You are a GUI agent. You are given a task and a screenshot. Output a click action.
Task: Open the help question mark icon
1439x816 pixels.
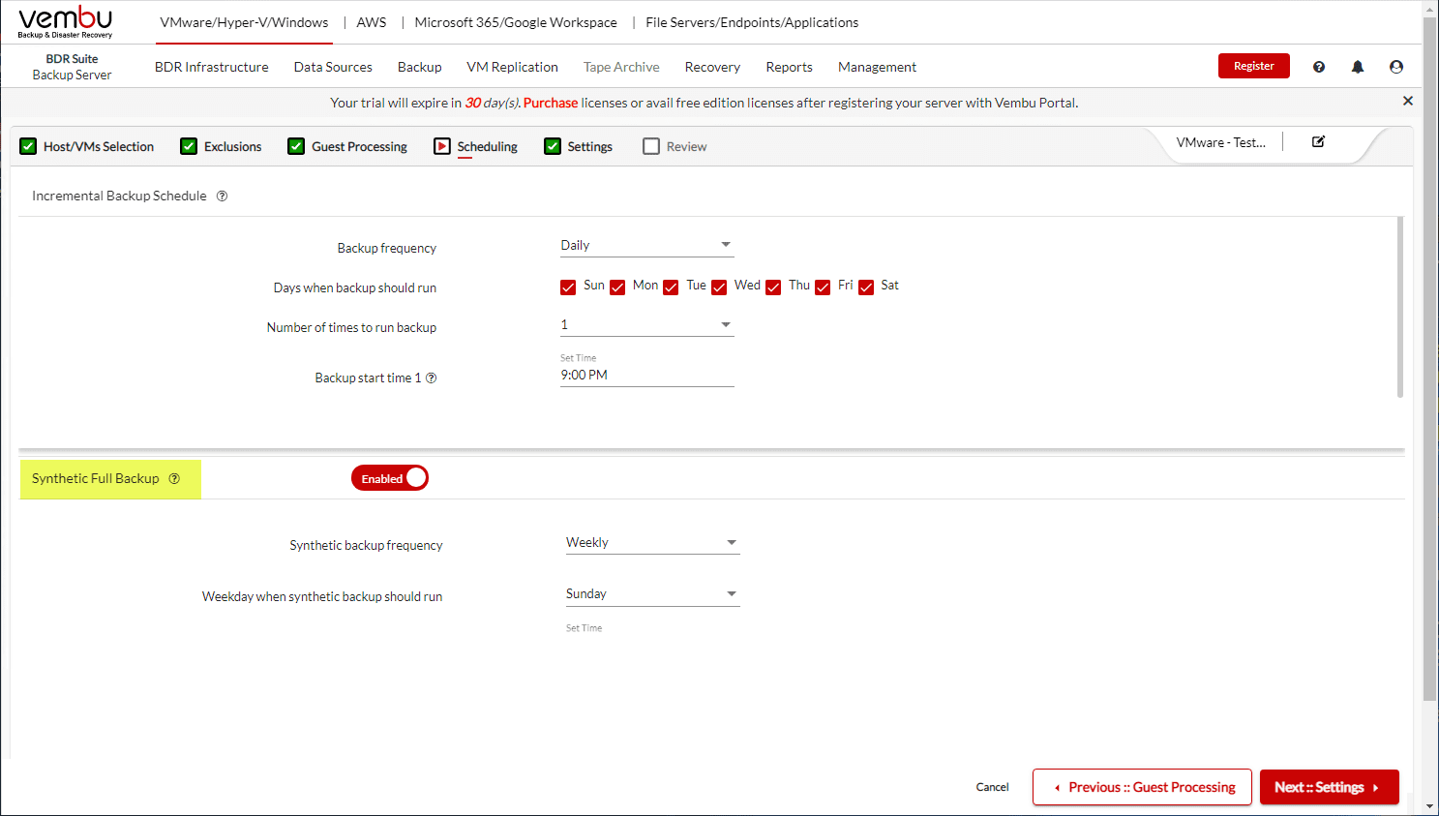tap(1318, 67)
